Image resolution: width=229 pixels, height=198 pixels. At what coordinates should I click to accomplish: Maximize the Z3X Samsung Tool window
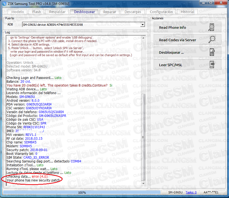coord(211,3)
